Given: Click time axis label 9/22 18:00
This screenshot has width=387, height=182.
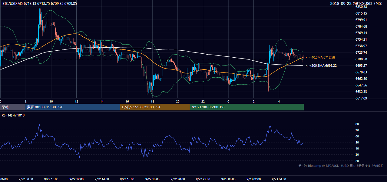Looking at the screenshot, I should click(x=152, y=179).
